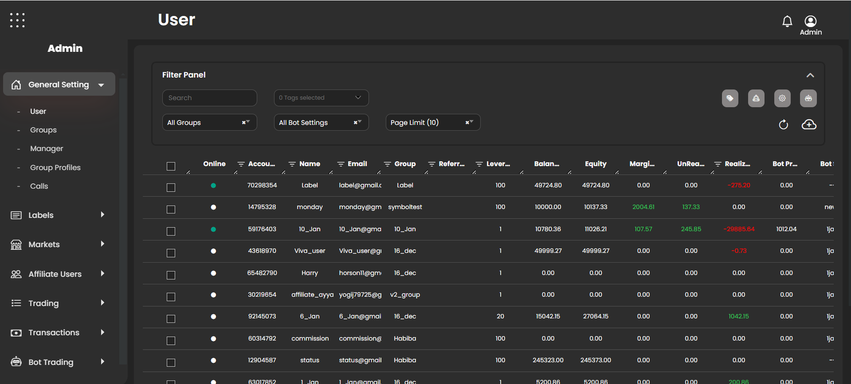Click the Affiliate Users people icon

click(x=16, y=274)
